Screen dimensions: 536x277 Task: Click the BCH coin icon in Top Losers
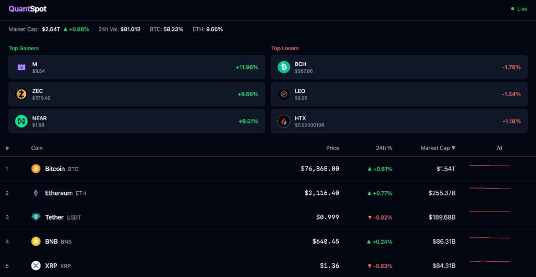click(284, 67)
